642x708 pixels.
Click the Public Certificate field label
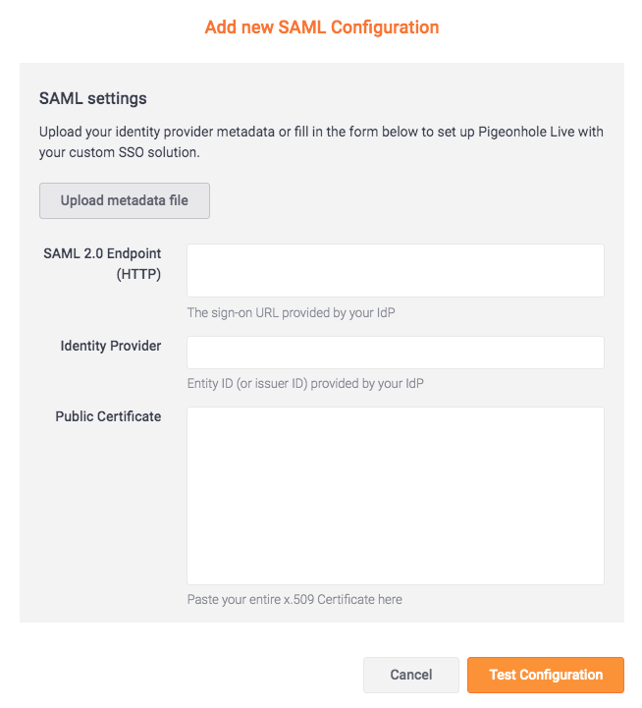click(x=108, y=416)
